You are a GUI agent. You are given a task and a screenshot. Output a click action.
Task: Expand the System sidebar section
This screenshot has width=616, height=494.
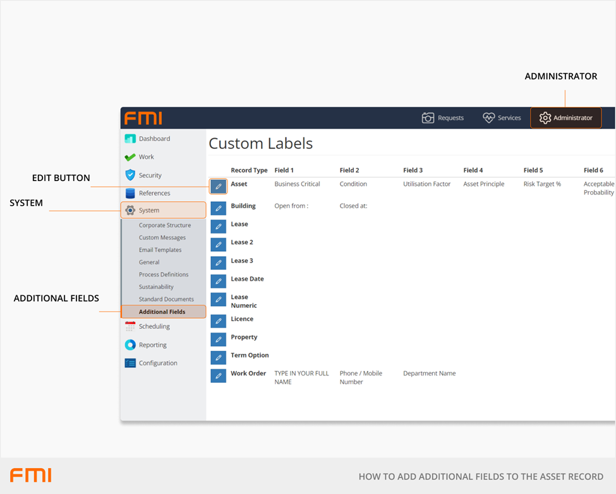coord(163,210)
